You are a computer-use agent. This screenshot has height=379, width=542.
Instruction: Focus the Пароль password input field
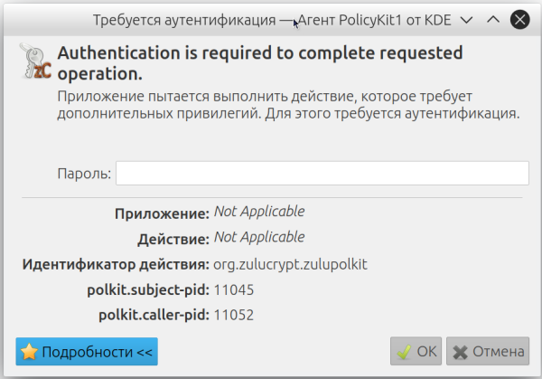pyautogui.click(x=321, y=173)
